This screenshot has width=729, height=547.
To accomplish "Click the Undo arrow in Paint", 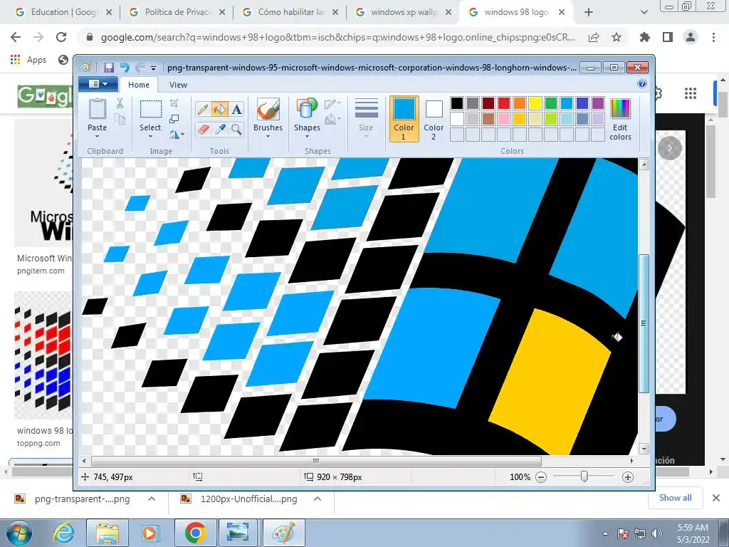I will (125, 68).
